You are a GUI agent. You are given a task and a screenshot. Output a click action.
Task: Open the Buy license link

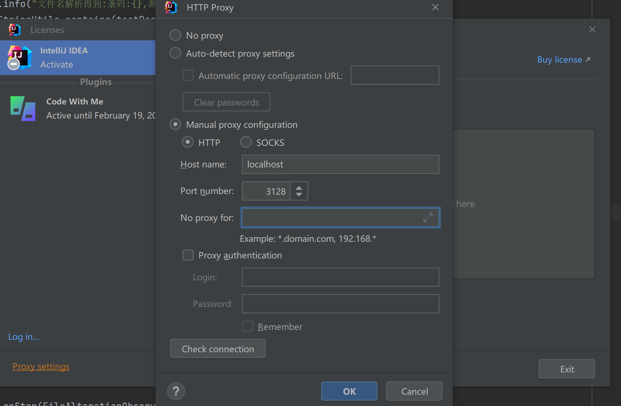click(x=564, y=59)
